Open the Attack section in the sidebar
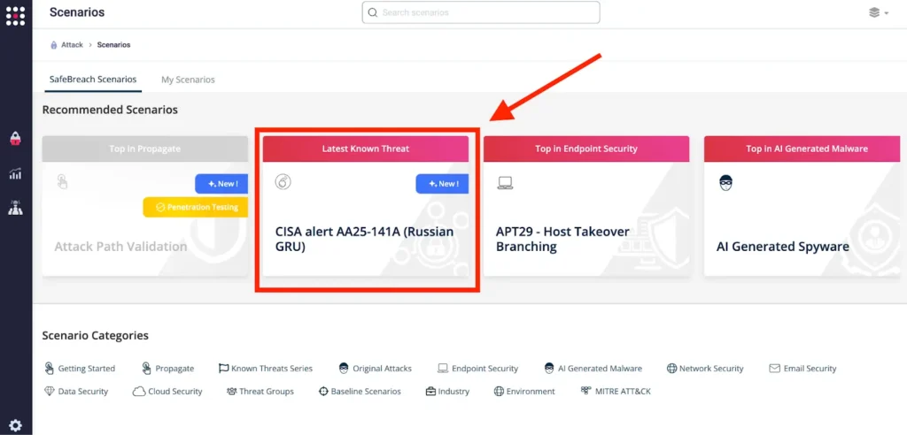907x435 pixels. point(15,139)
